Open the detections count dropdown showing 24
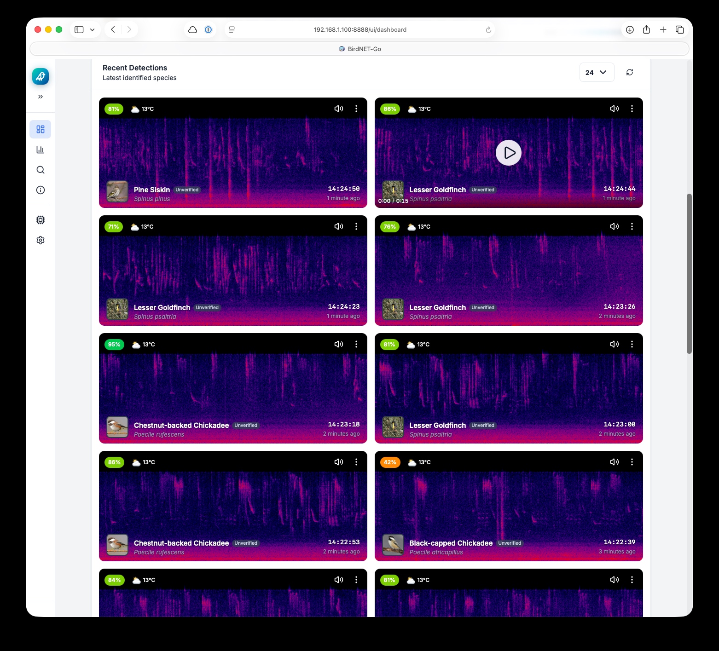The image size is (719, 651). click(x=596, y=72)
